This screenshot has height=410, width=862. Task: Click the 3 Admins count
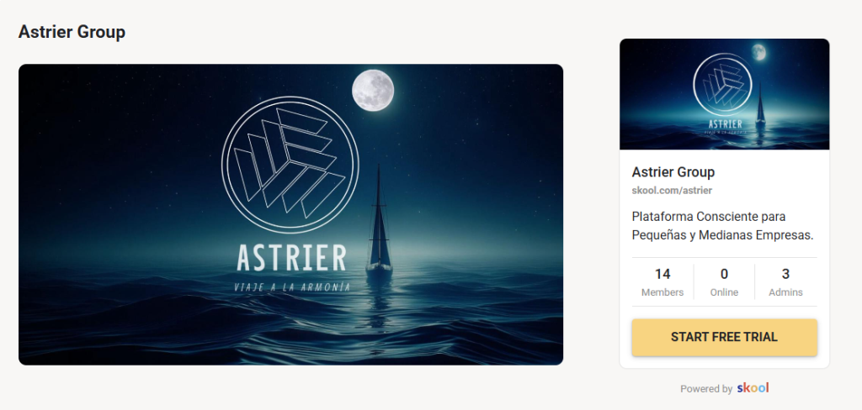pos(785,282)
